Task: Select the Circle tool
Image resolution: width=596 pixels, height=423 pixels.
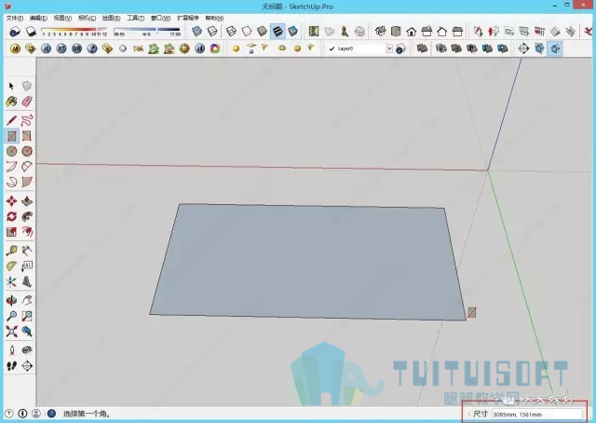Action: point(11,151)
